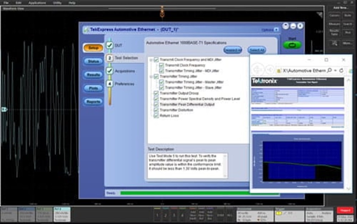
Task: Open the Horizontal settings badge
Action: pos(255,215)
